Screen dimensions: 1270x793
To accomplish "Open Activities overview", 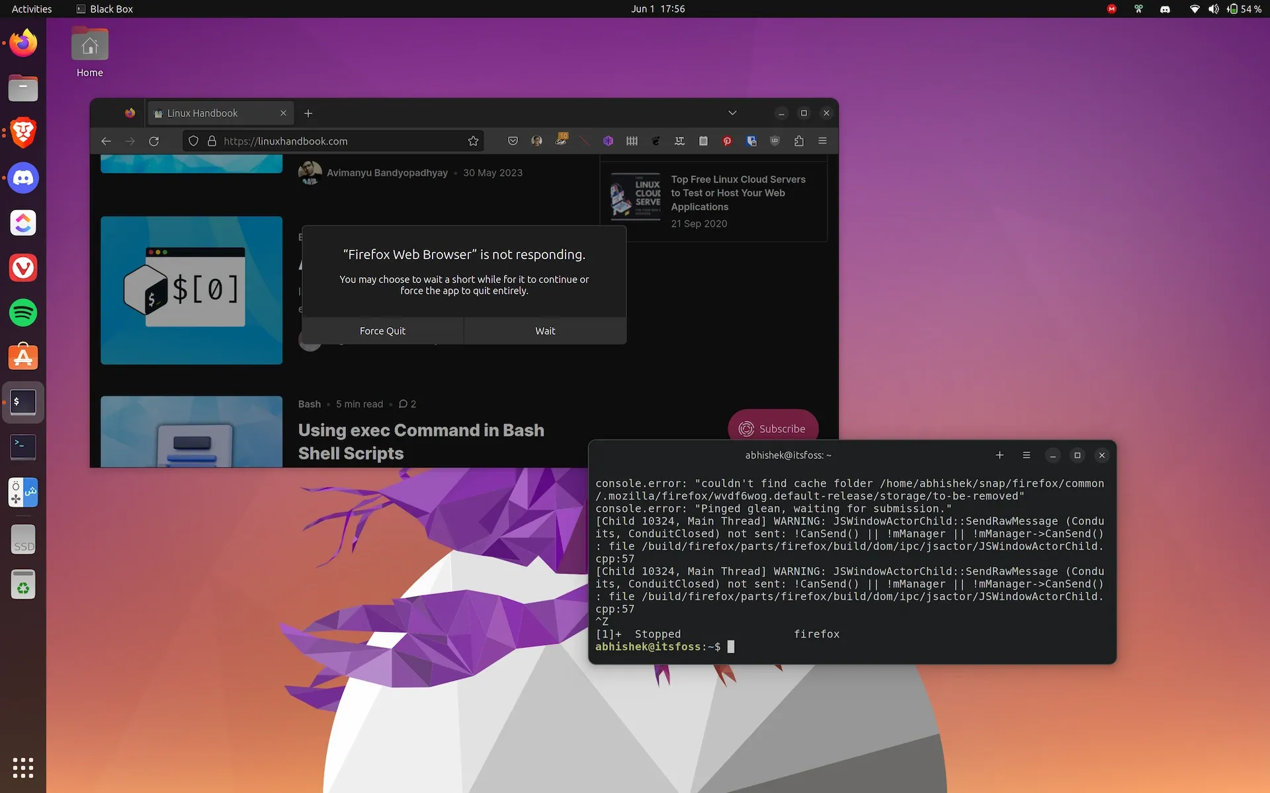I will 32,9.
